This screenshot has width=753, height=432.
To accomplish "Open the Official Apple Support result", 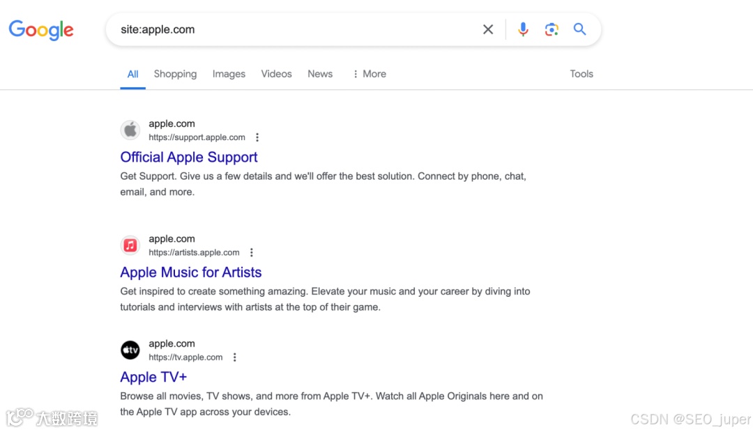I will click(189, 157).
